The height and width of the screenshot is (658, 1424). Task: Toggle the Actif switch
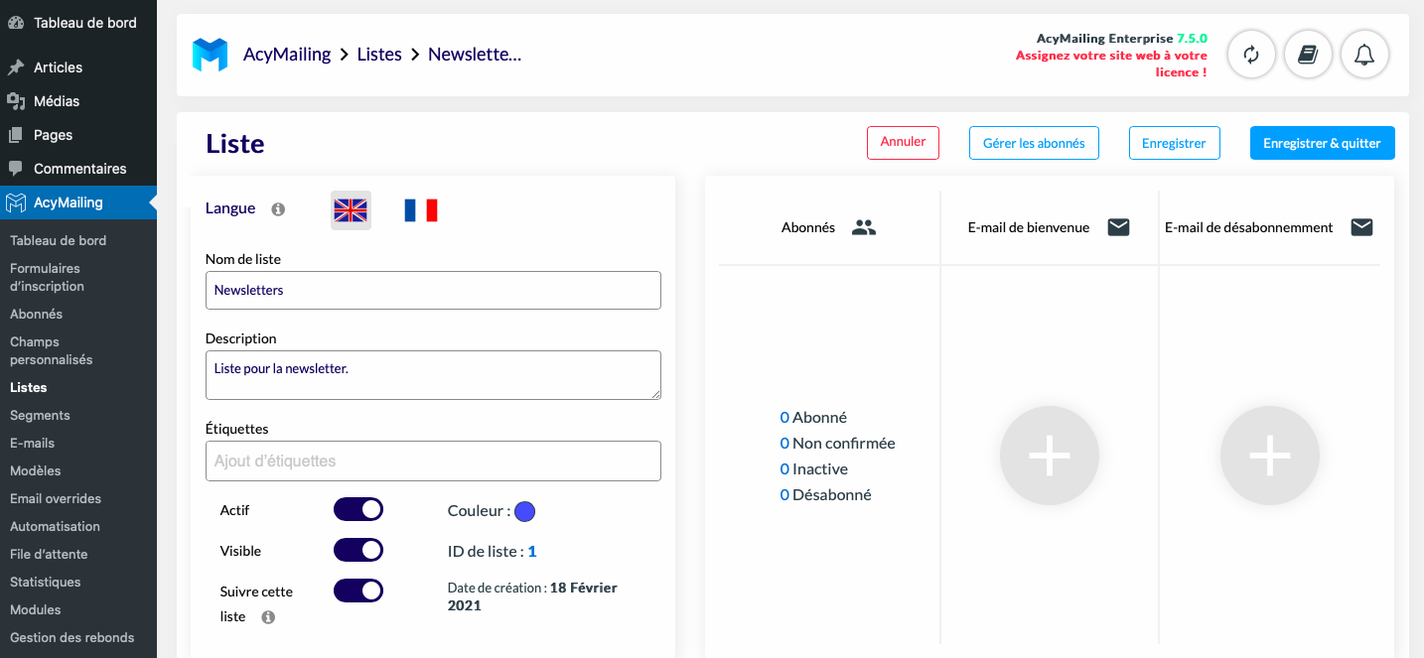tap(358, 510)
